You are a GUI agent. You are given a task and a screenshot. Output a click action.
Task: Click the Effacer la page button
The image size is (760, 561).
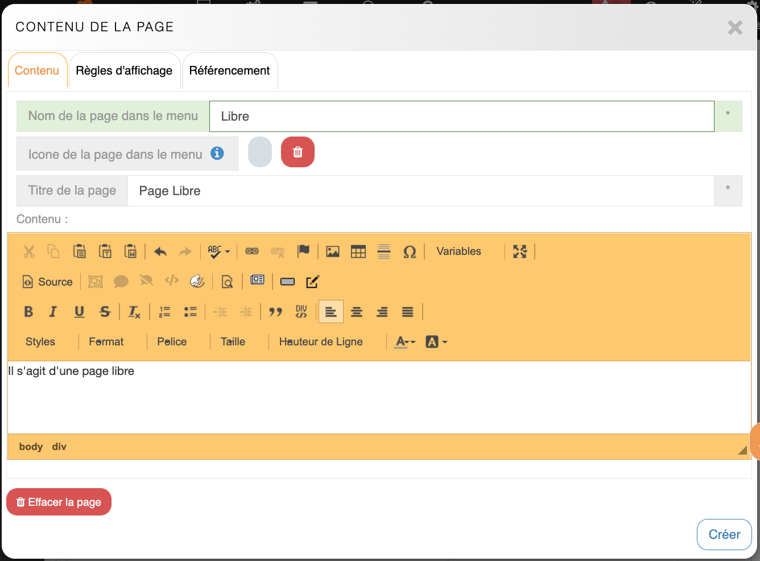click(x=59, y=502)
